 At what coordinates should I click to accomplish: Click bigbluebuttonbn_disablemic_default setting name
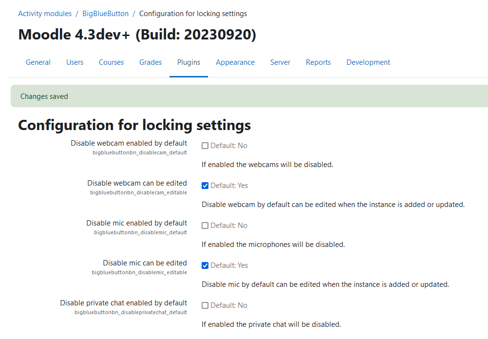140,232
